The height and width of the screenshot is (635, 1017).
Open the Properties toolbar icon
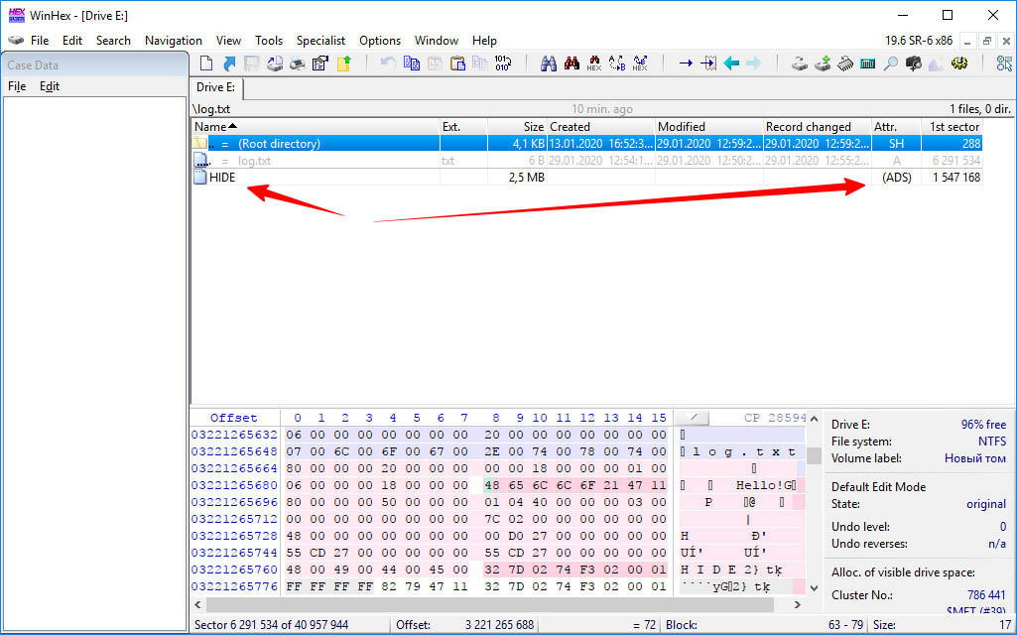coord(320,63)
